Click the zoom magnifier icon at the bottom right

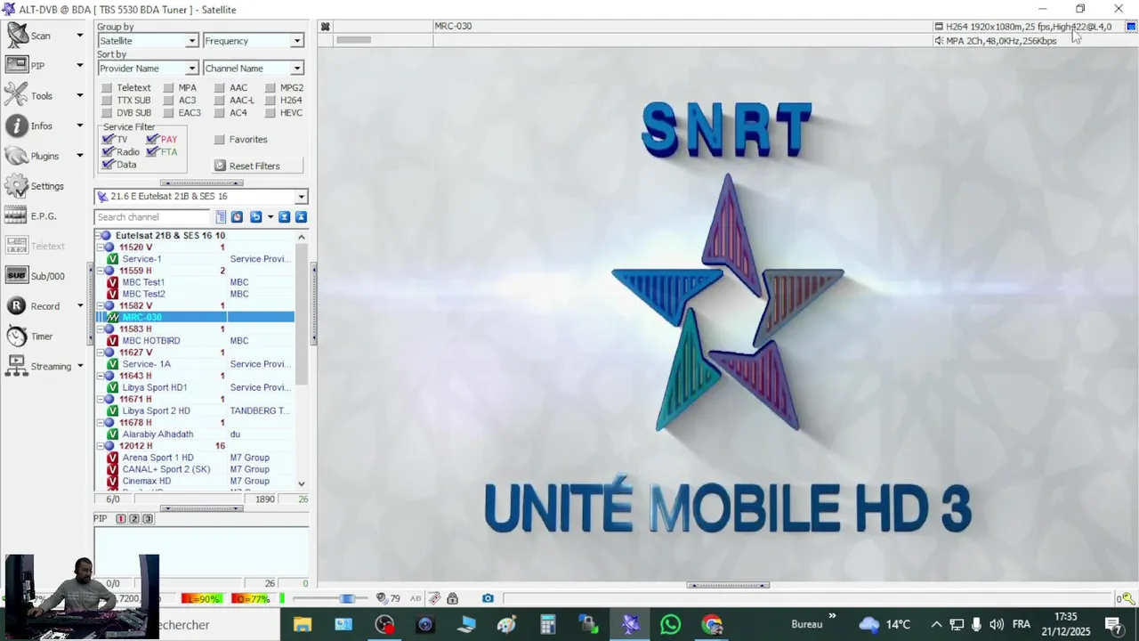(x=1127, y=599)
